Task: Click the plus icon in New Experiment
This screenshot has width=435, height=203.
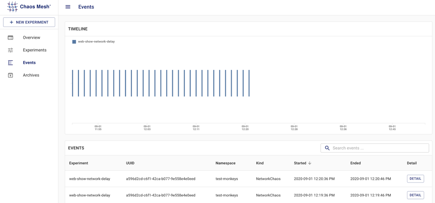Action: [x=12, y=22]
